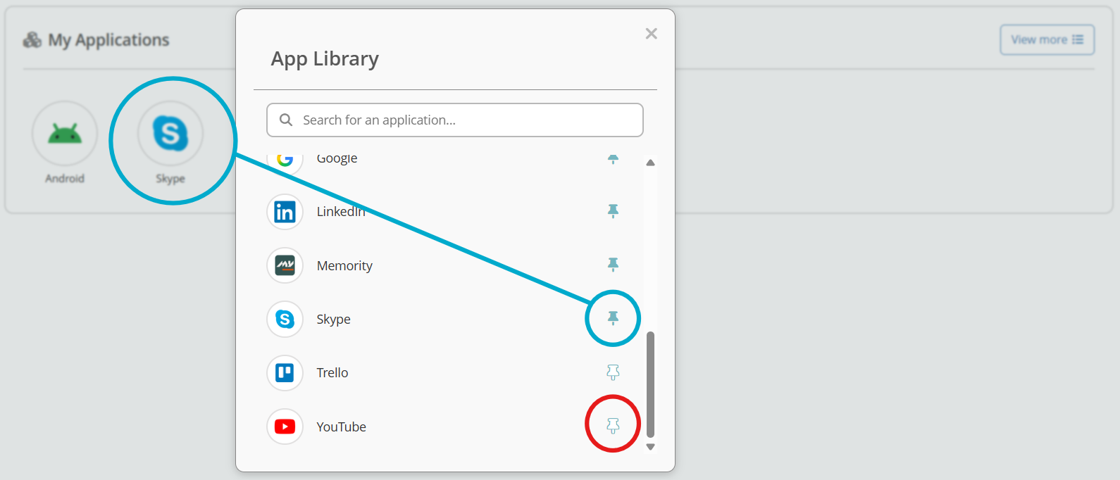Viewport: 1120px width, 480px height.
Task: Pin Trello to My Applications
Action: coord(613,372)
